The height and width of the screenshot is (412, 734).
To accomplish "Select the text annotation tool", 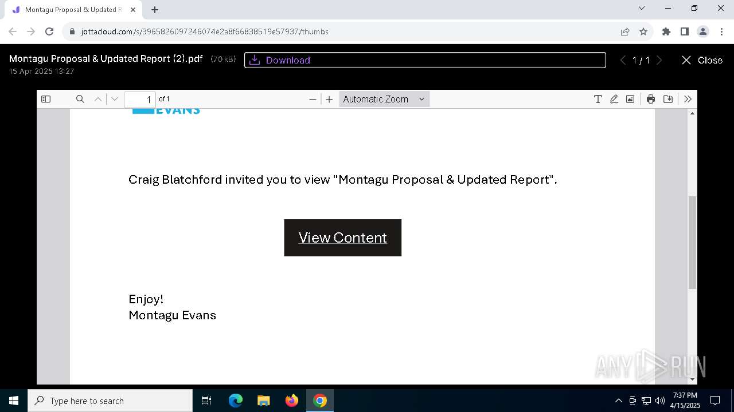I will click(x=598, y=99).
